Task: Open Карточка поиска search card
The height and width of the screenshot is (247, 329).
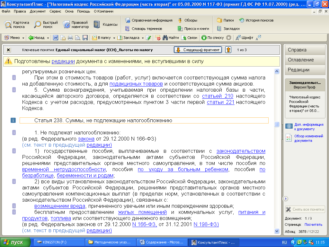Action: click(17, 24)
